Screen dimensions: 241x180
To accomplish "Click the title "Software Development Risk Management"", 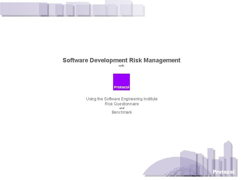I will [x=122, y=60].
